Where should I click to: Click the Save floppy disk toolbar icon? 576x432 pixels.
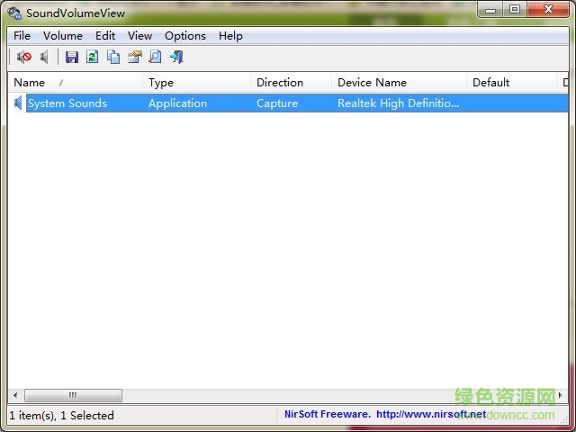click(72, 57)
